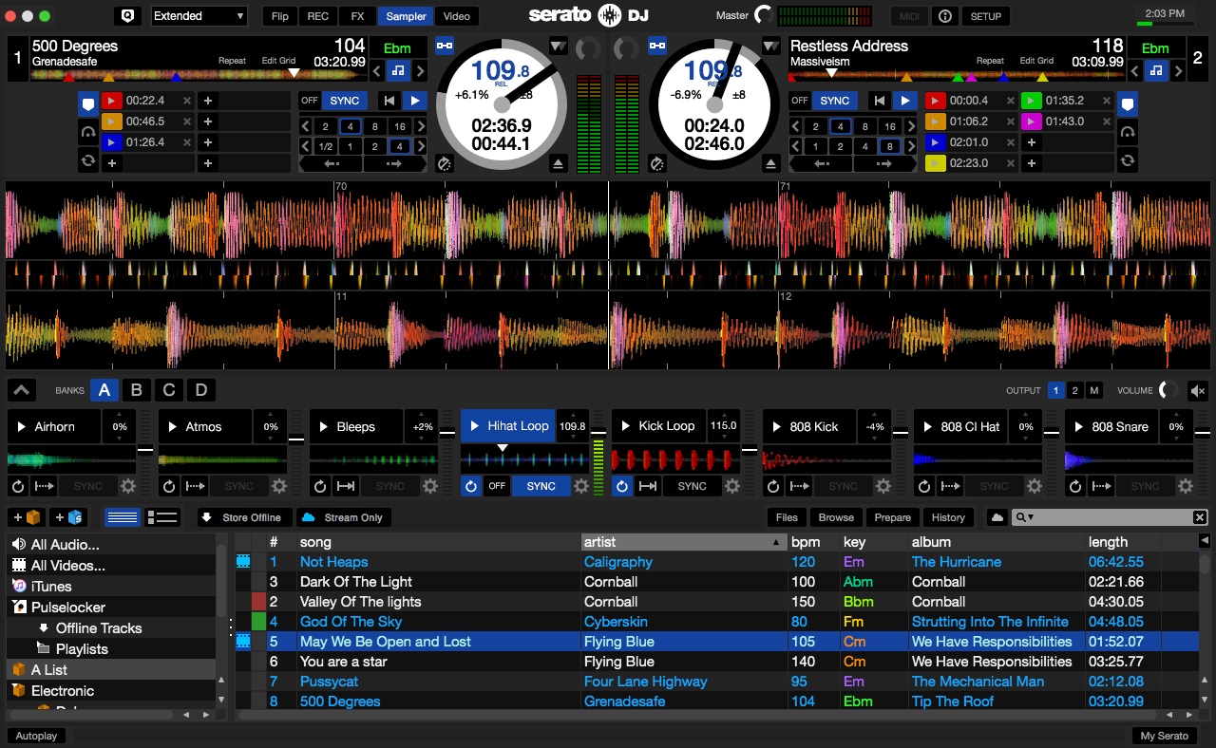Viewport: 1216px width, 748px height.
Task: Open the History tab
Action: [947, 517]
